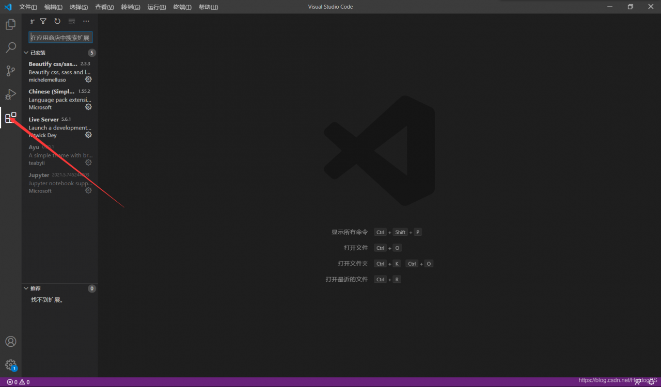661x387 pixels.
Task: Open the 编辑(E) menu
Action: point(53,7)
